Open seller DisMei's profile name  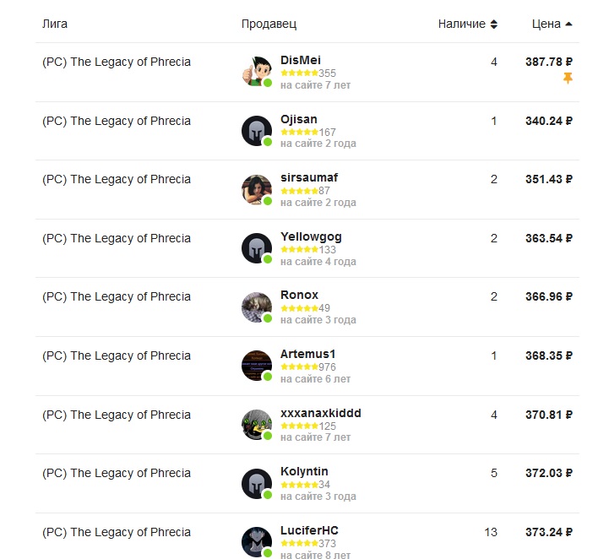coord(301,60)
